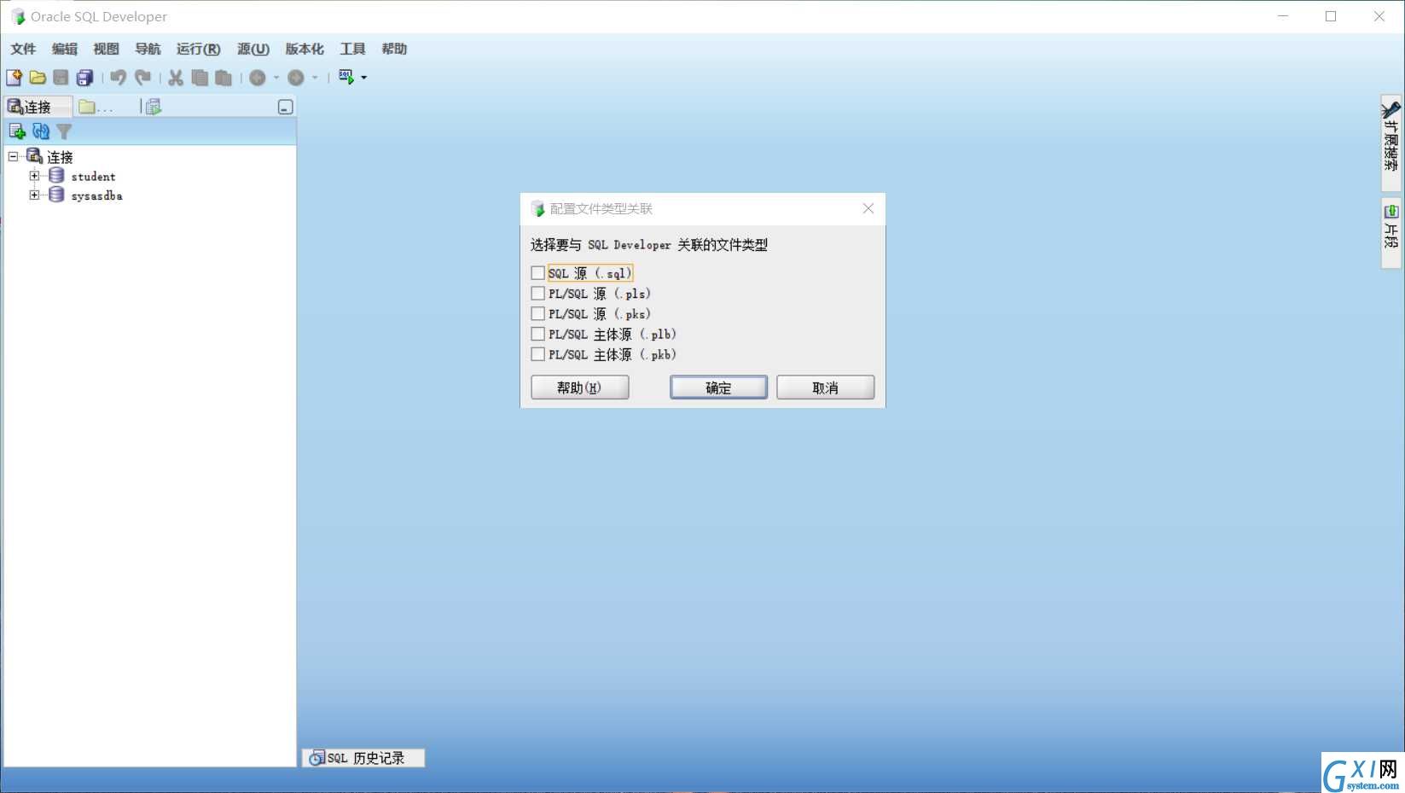Open the Forward button history dropdown arrow

click(x=315, y=78)
